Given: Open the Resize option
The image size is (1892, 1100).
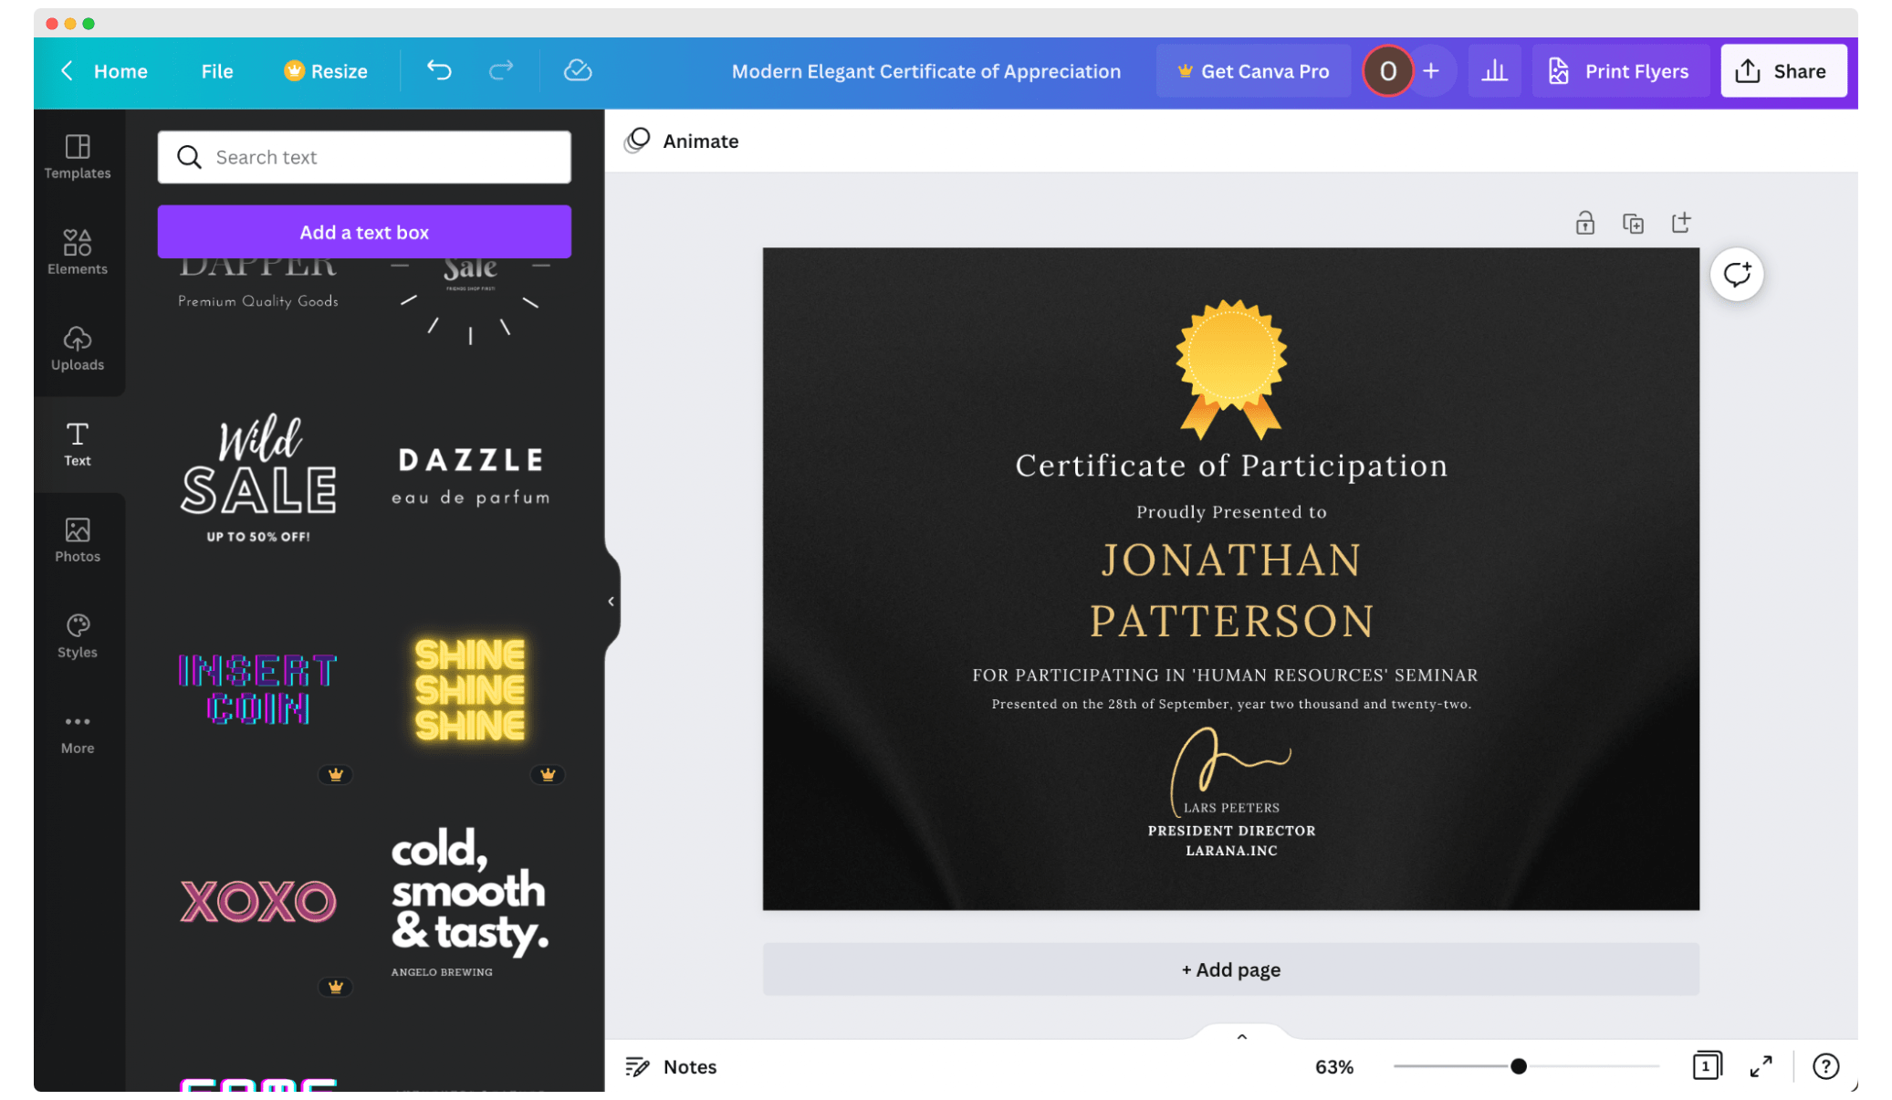Looking at the screenshot, I should [326, 70].
